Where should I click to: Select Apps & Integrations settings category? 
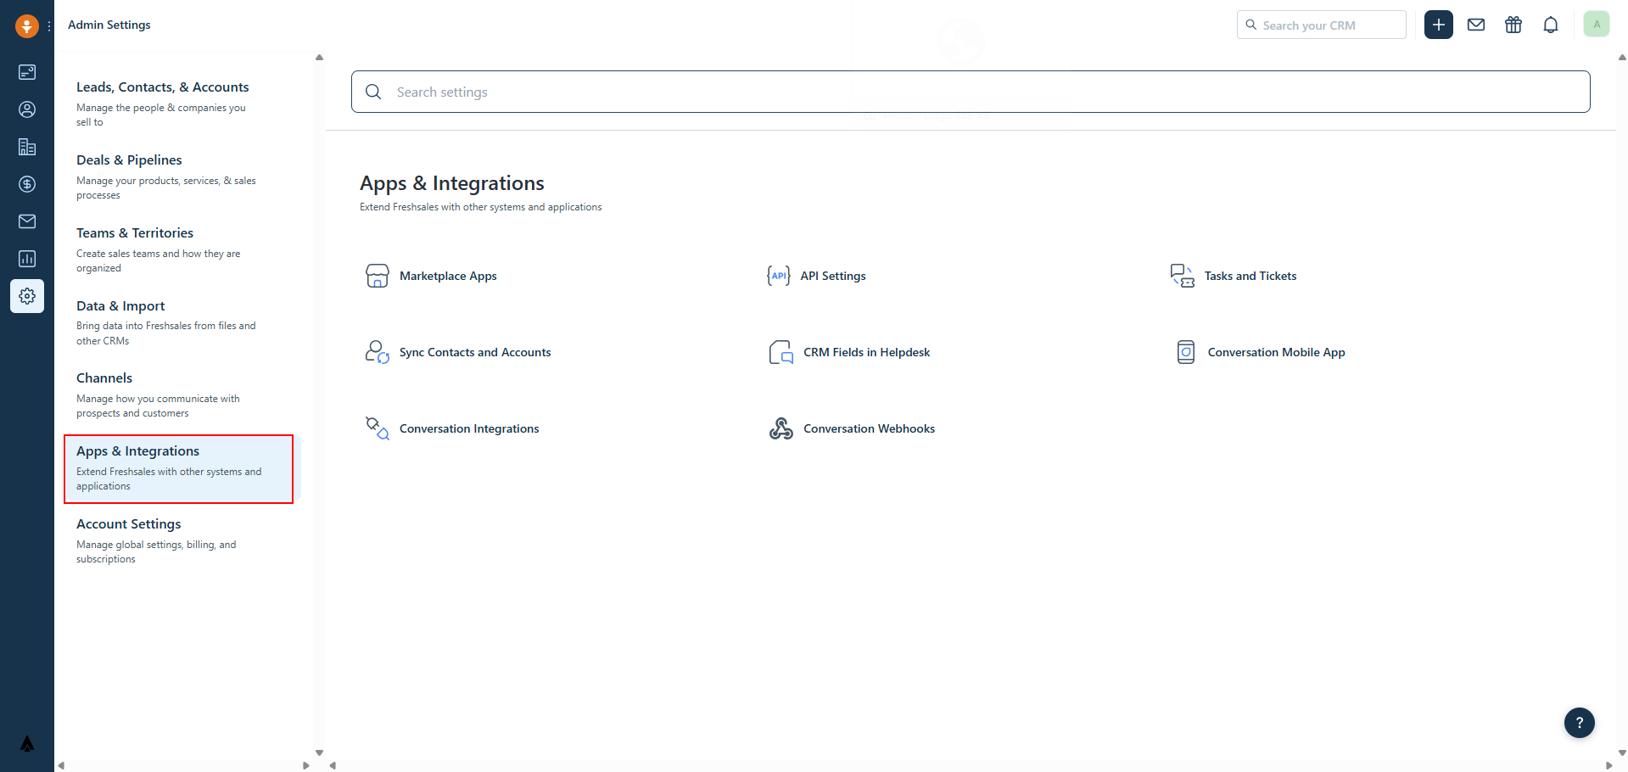click(178, 468)
